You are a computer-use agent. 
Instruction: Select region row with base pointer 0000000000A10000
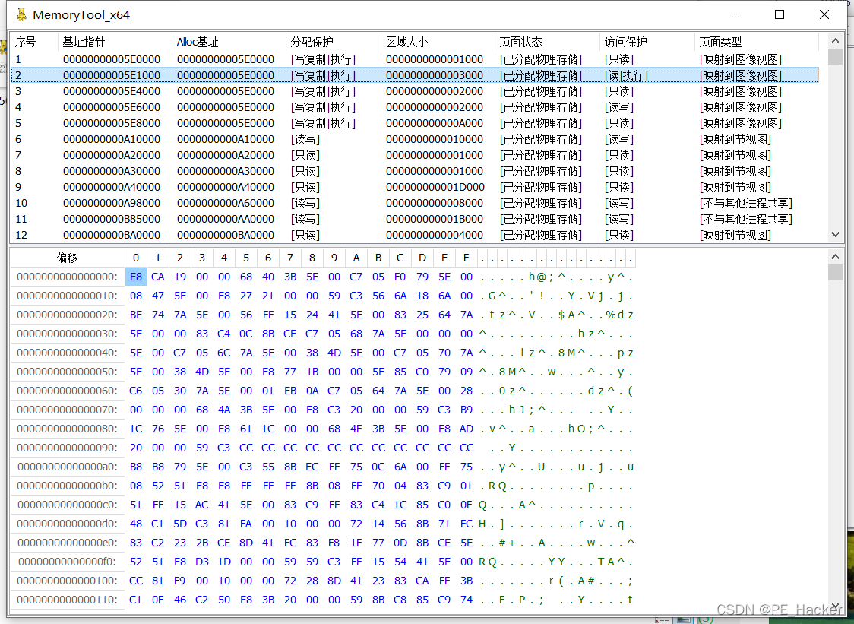(x=415, y=139)
